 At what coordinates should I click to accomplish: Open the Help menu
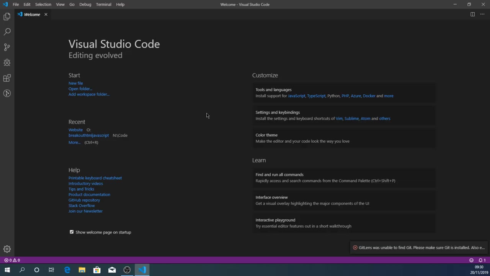click(120, 4)
